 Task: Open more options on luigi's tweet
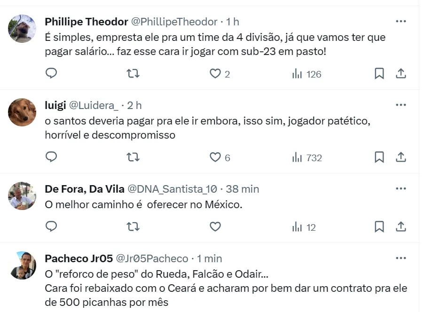400,105
